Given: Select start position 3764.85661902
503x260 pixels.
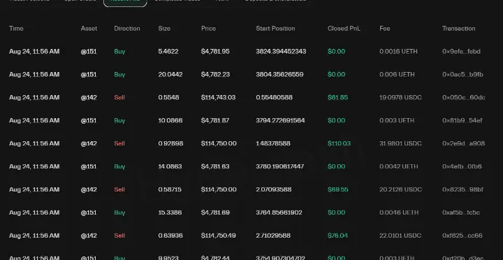Looking at the screenshot, I should tap(279, 212).
